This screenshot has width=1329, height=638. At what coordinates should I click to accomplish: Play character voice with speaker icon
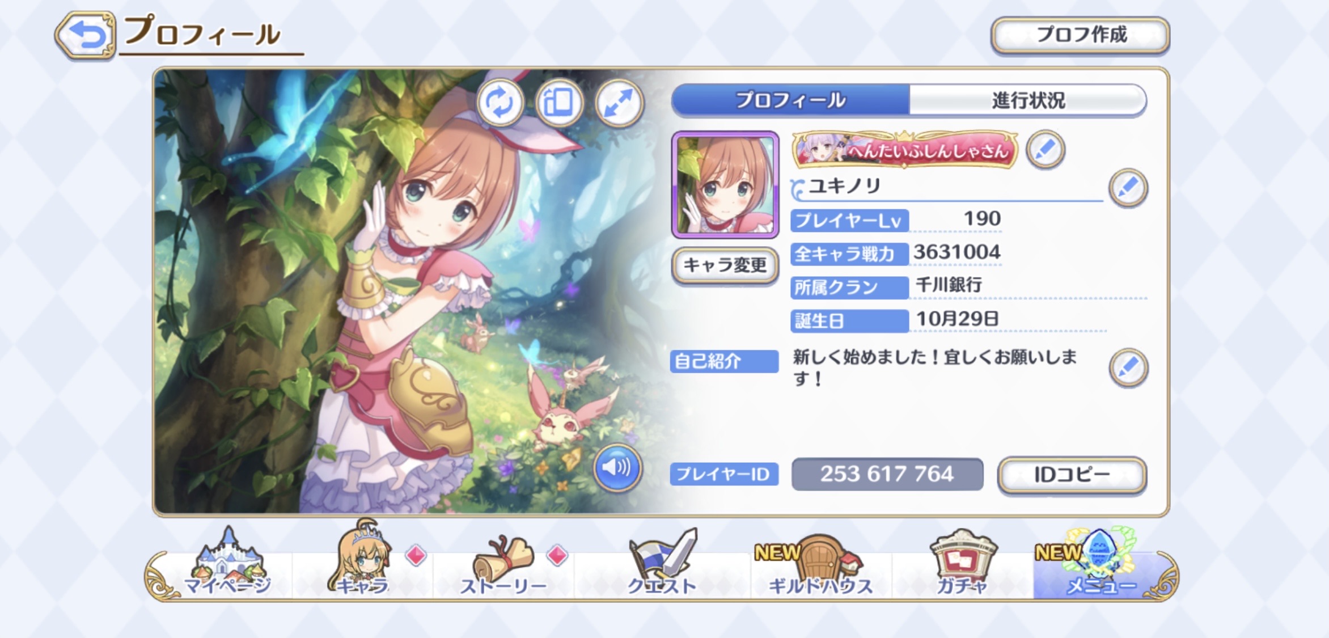coord(617,467)
